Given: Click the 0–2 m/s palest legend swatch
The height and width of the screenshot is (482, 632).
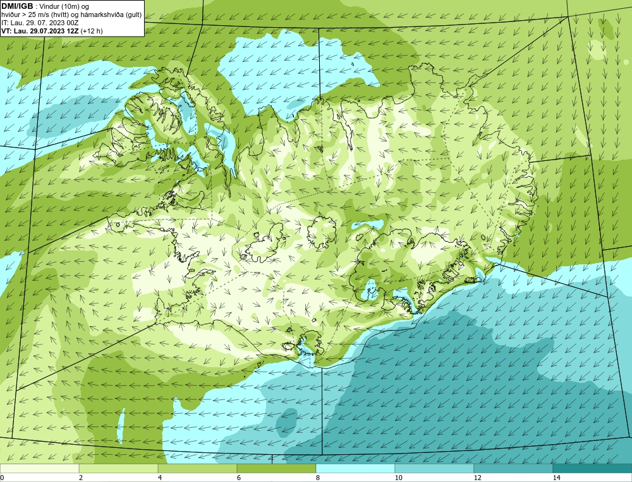Looking at the screenshot, I should 39,468.
